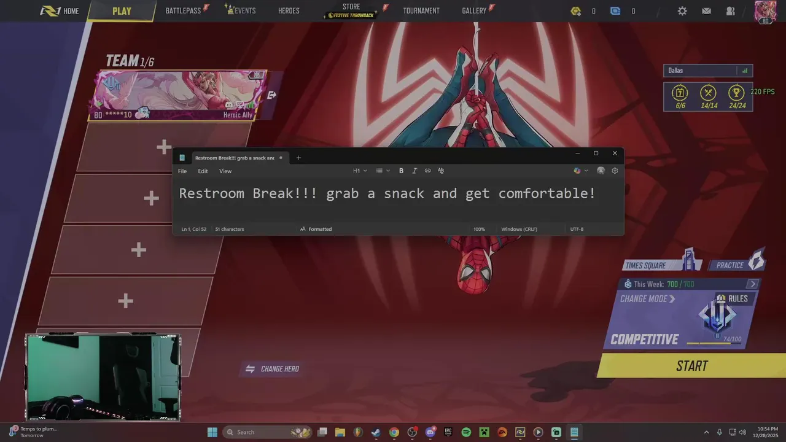786x442 pixels.
Task: Click the yellow START button
Action: pos(691,366)
